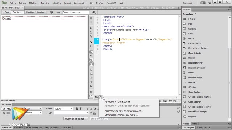Image resolution: width=232 pixels, height=130 pixels.
Task: Choose Appliquer le format source
Action: (117, 102)
